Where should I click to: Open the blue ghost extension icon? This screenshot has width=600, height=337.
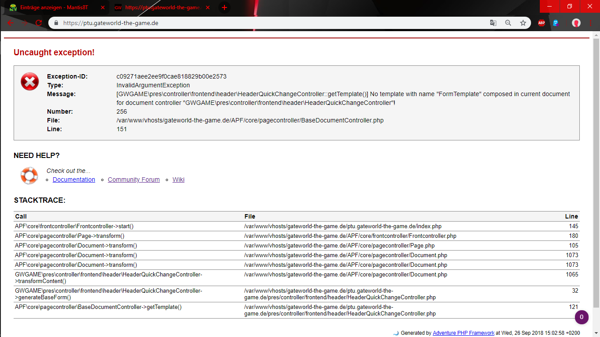coord(556,23)
